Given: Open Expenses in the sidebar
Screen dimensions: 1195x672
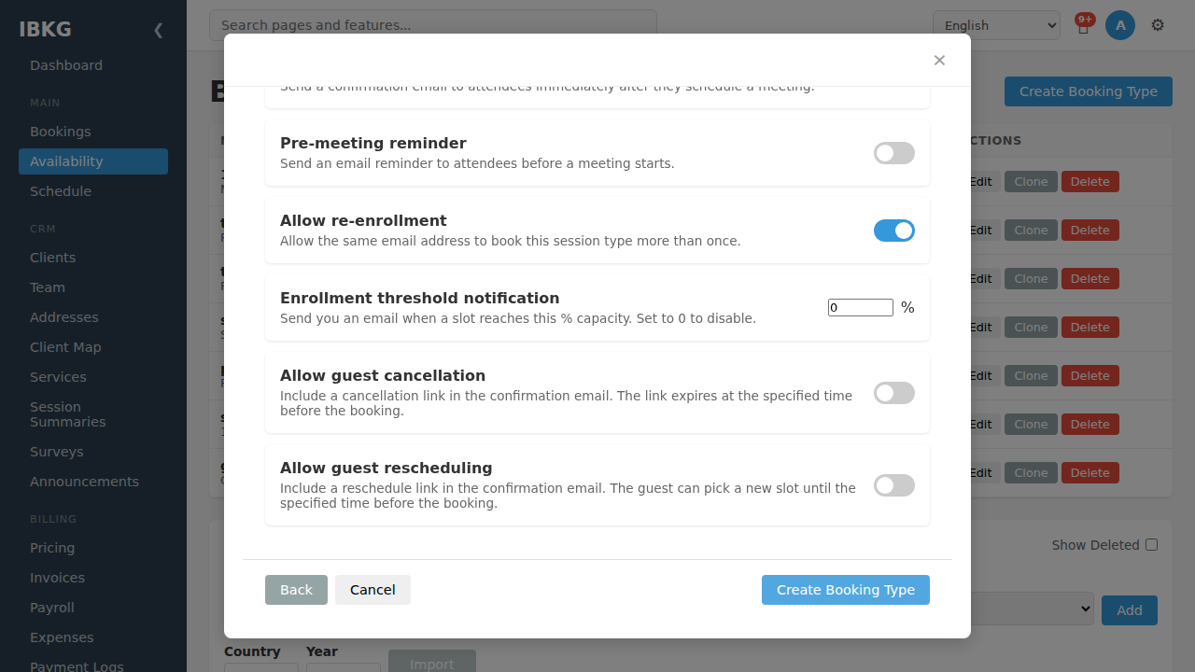Looking at the screenshot, I should (93, 637).
